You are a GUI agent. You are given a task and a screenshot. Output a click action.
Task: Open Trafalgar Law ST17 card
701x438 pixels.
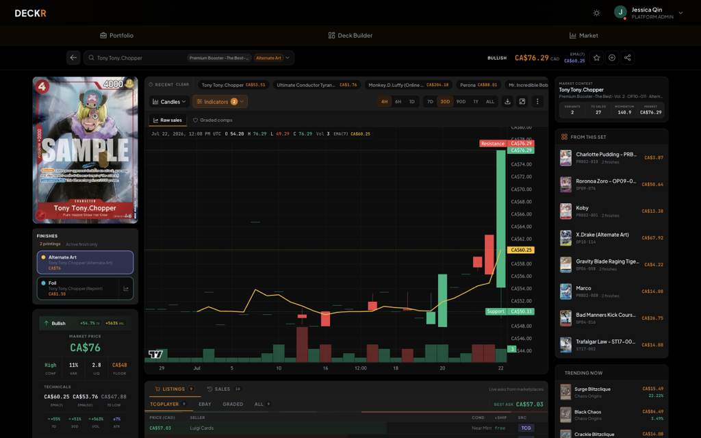point(611,345)
